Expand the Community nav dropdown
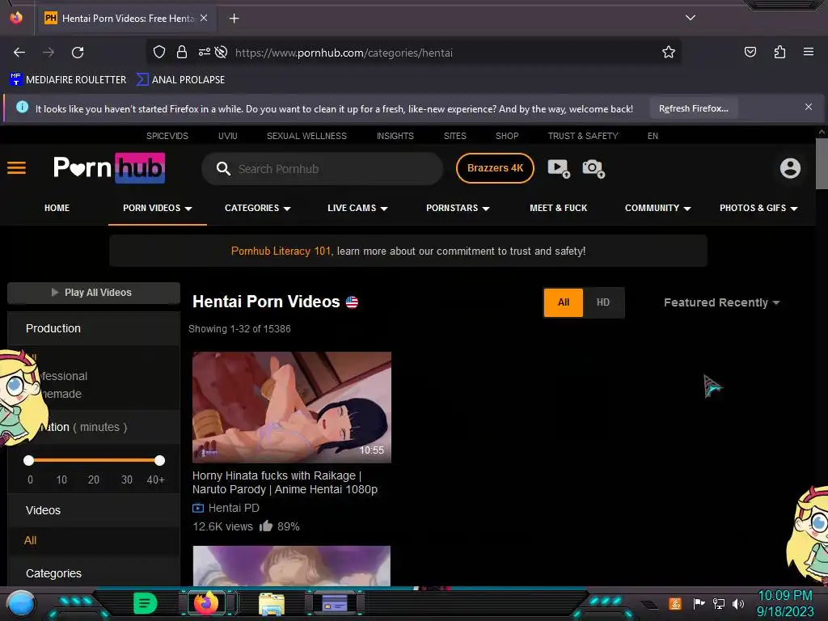The width and height of the screenshot is (828, 621). point(657,208)
